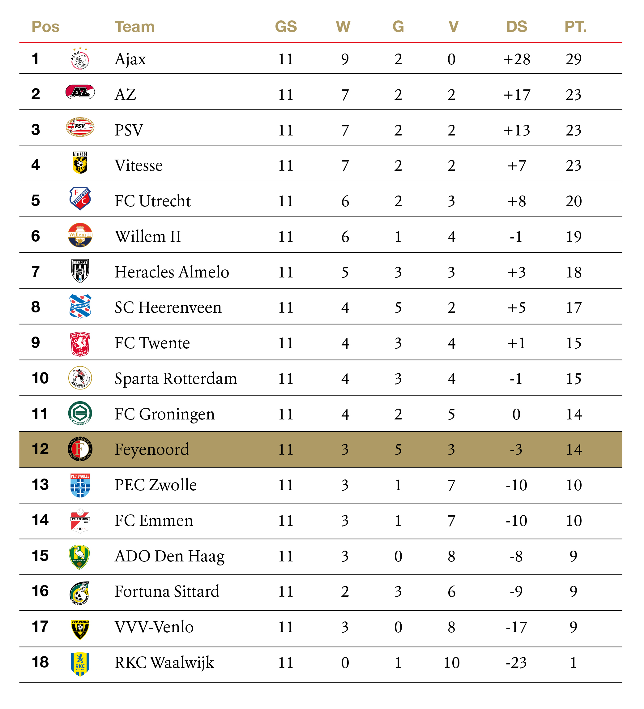Click the GS column header

286,27
